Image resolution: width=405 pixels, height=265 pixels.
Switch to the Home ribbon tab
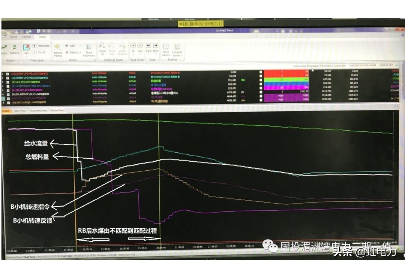point(14,37)
